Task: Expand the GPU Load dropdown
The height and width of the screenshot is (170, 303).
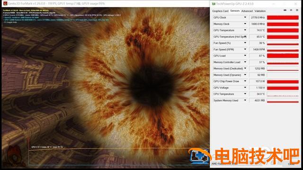Action: pos(245,56)
